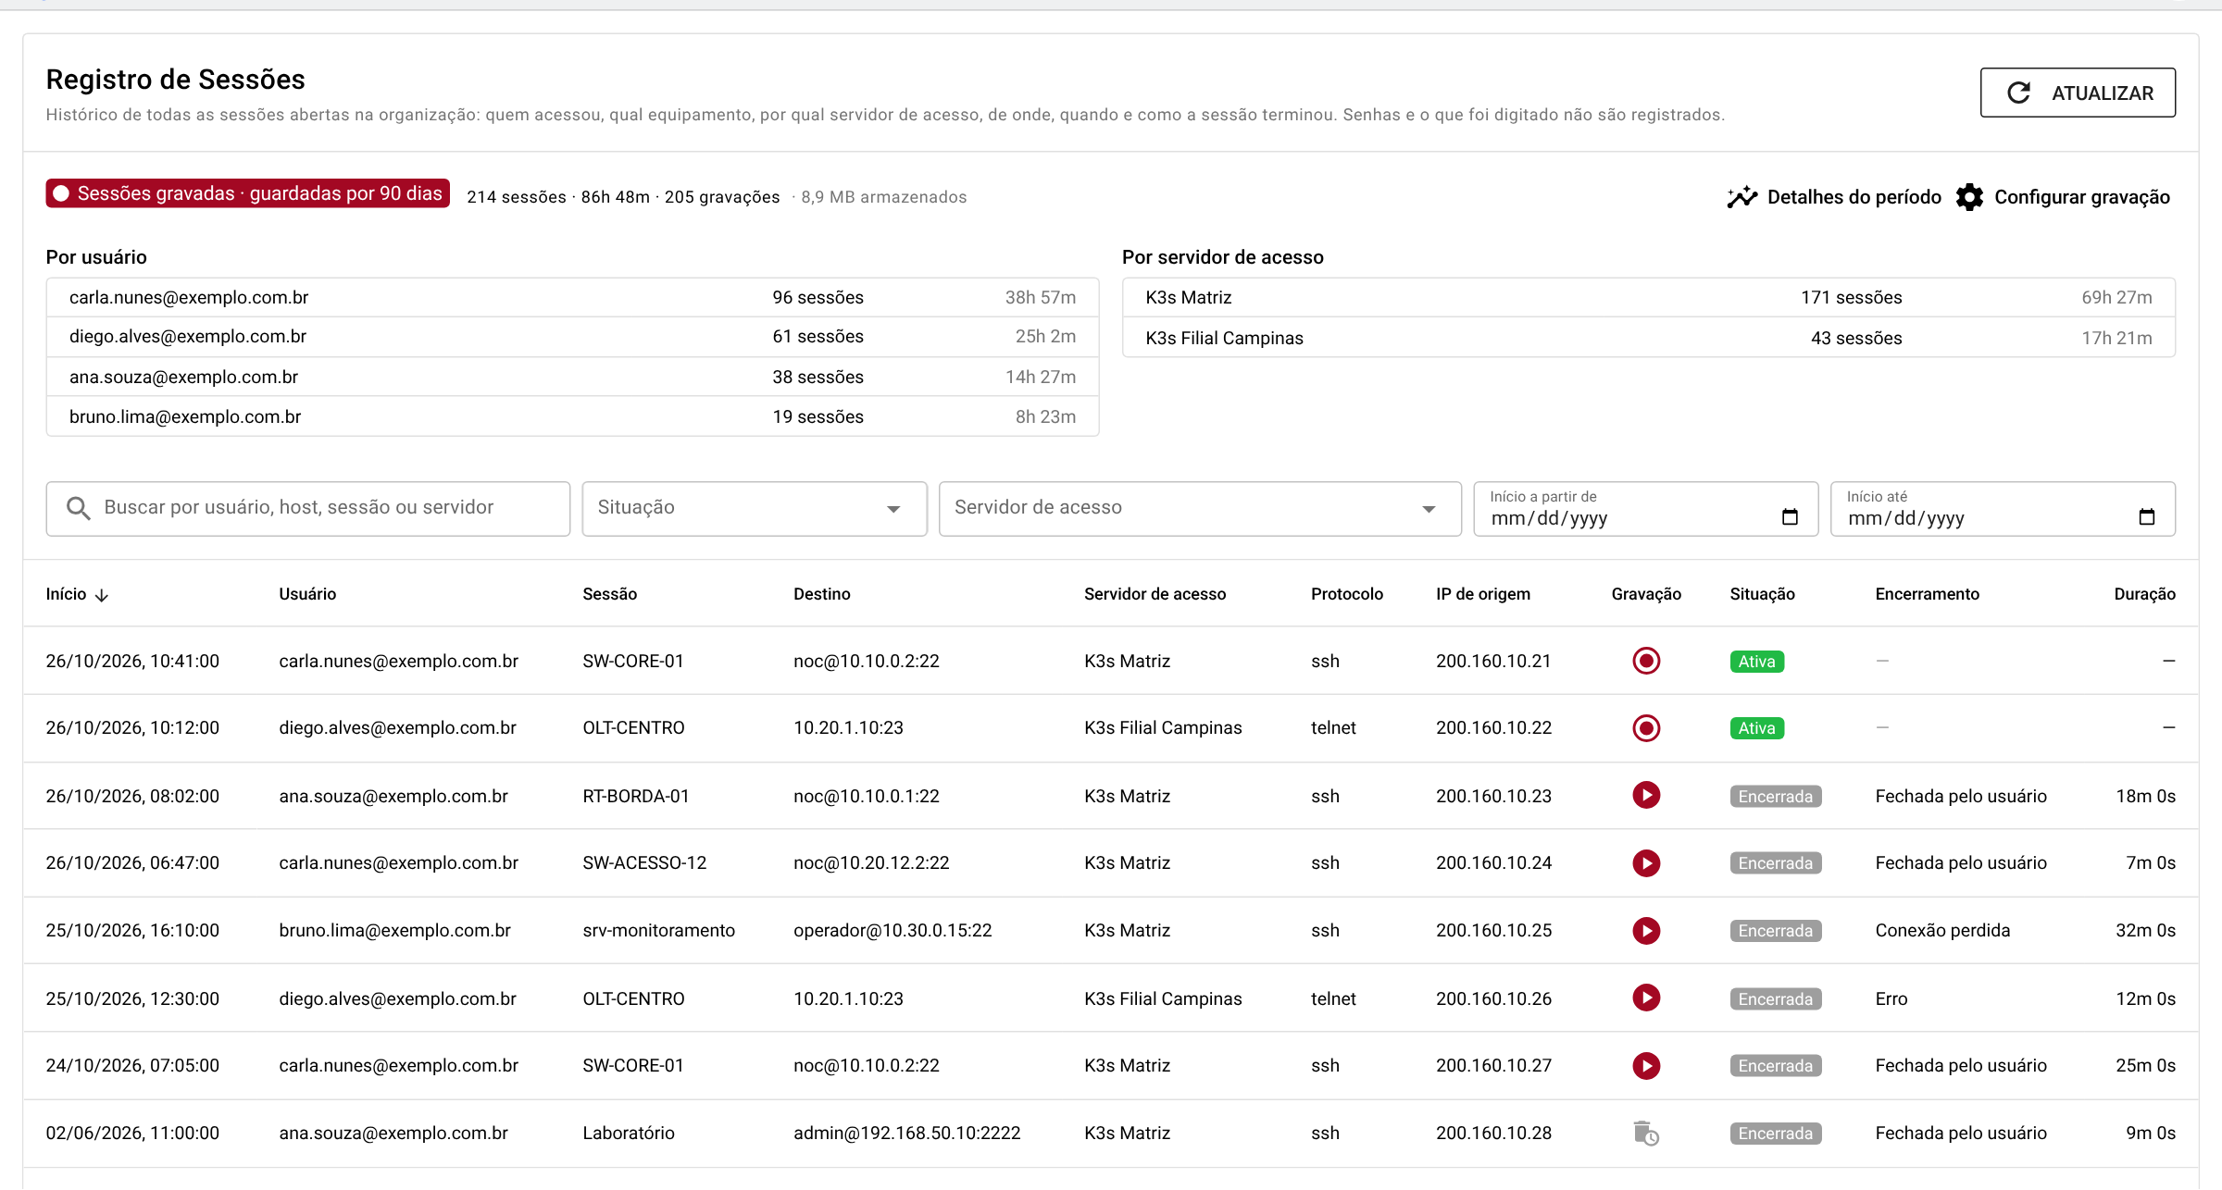Image resolution: width=2222 pixels, height=1190 pixels.
Task: Click IP de origem 200.160.10.25
Action: (x=1493, y=930)
